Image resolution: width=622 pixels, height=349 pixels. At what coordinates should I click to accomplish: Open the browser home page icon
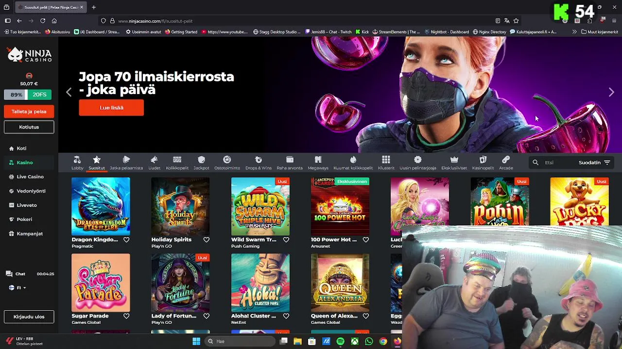pos(54,21)
